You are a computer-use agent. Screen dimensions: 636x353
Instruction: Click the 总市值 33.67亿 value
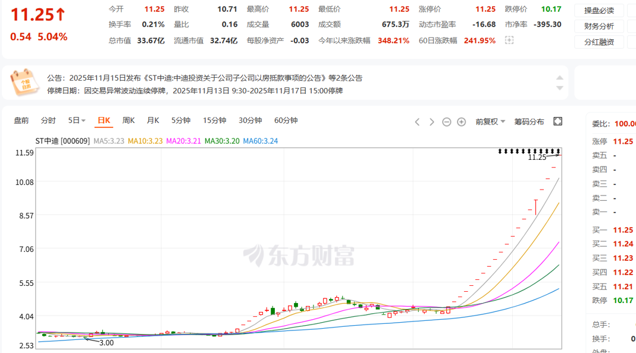pyautogui.click(x=151, y=40)
